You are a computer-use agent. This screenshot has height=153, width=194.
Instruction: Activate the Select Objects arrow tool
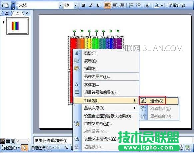tap(24, 148)
